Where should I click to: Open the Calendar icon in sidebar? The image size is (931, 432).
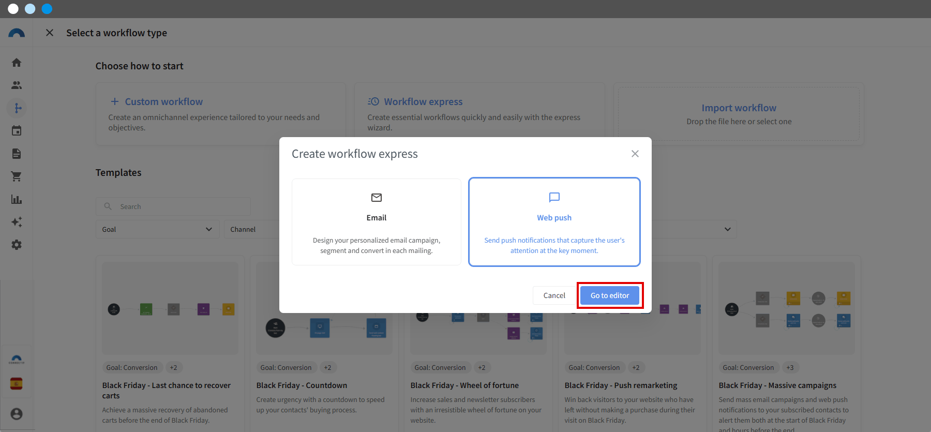click(17, 131)
